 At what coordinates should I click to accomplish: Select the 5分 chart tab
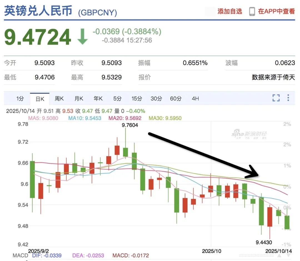117,98
